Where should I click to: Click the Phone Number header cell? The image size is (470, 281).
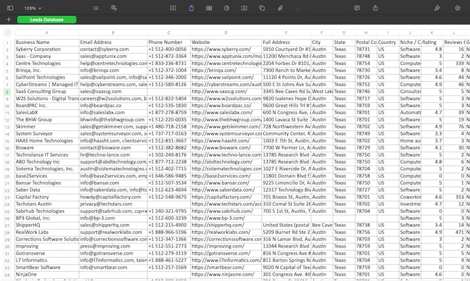[x=169, y=42]
